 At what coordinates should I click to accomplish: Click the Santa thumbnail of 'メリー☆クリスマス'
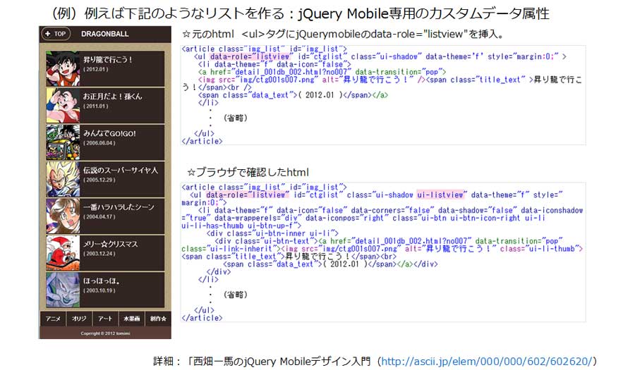pyautogui.click(x=63, y=253)
